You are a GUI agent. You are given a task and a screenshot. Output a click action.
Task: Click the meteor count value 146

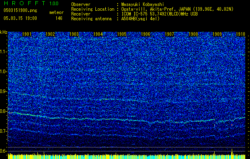59,18
